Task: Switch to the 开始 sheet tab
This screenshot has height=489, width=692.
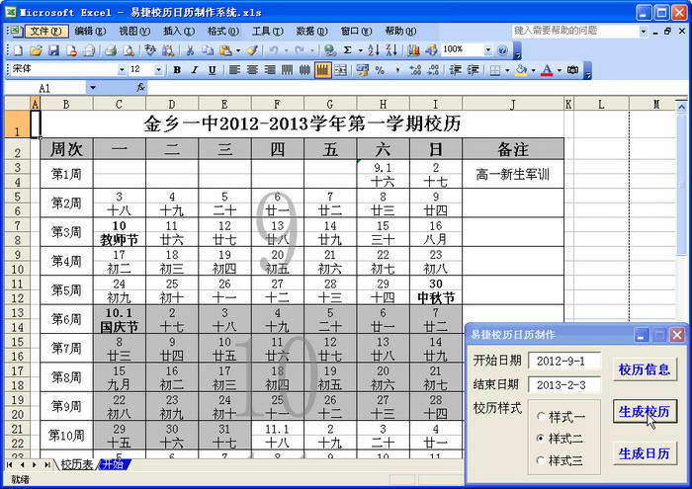Action: tap(113, 464)
